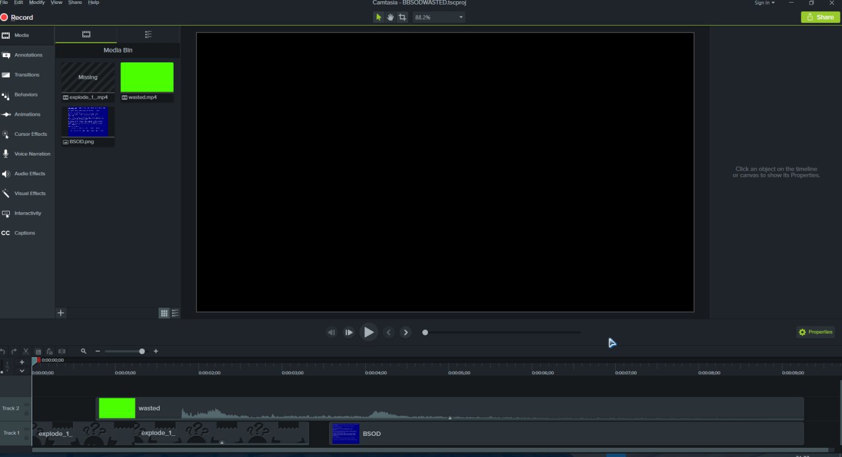Image resolution: width=842 pixels, height=457 pixels.
Task: Expand the track options chevron below add track
Action: tap(22, 371)
